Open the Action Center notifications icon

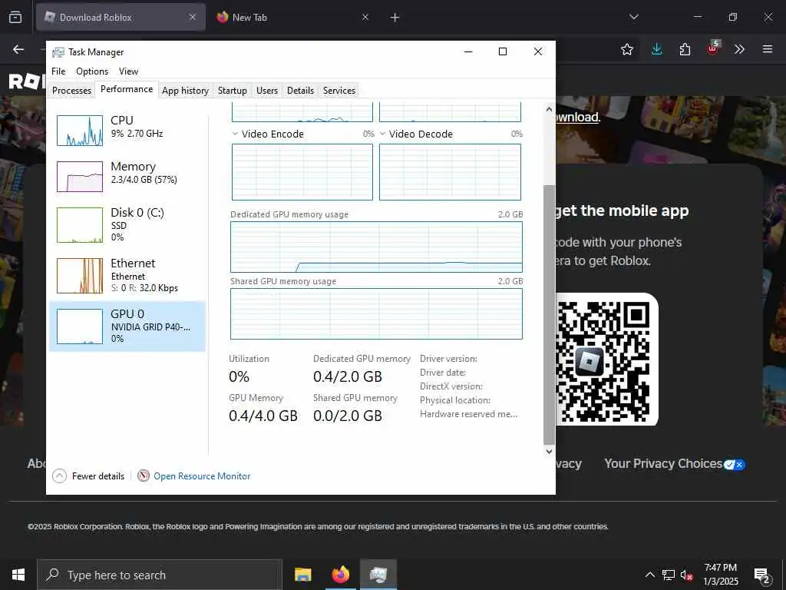click(762, 575)
